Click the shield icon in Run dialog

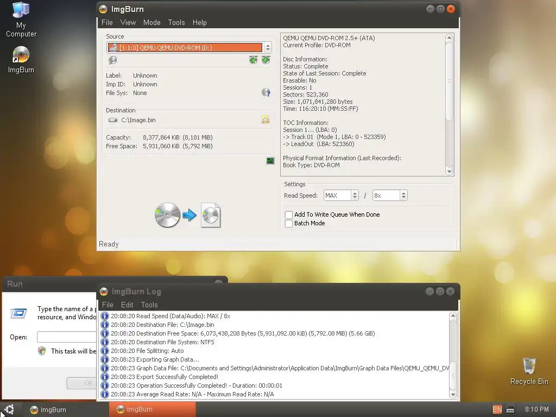(42, 351)
